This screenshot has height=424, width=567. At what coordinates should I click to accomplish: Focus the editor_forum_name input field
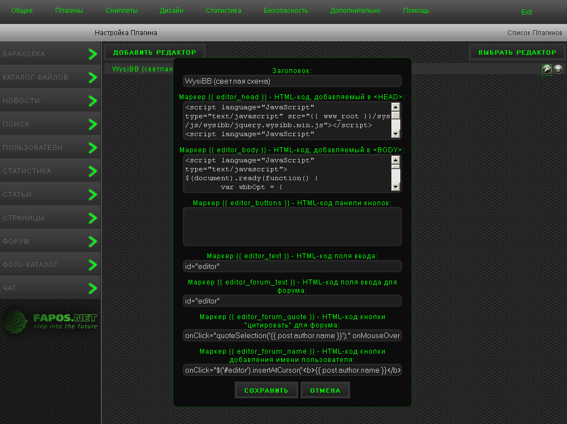click(x=292, y=370)
